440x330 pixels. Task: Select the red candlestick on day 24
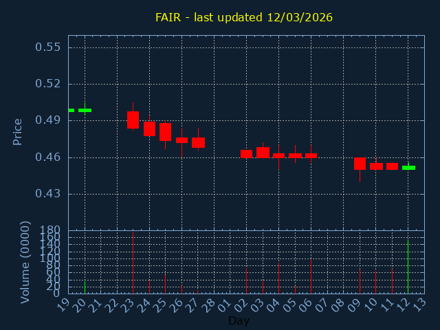149,129
